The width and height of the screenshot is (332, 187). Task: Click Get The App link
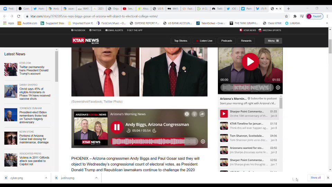point(135,30)
